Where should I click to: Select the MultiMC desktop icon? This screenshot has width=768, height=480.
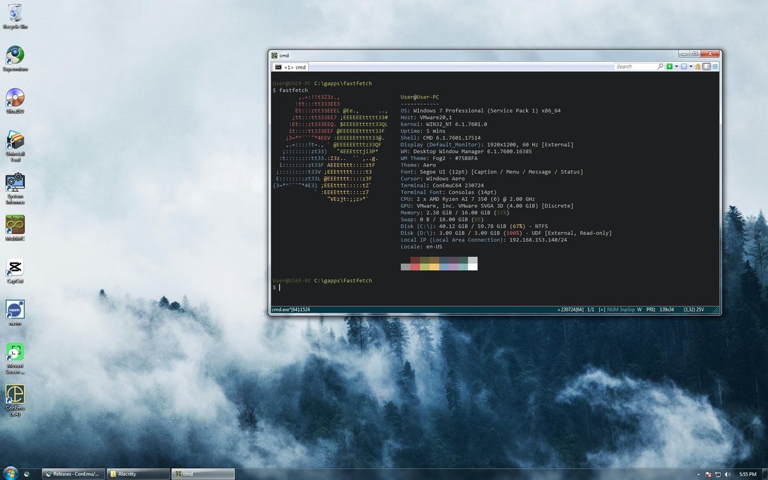(x=15, y=227)
